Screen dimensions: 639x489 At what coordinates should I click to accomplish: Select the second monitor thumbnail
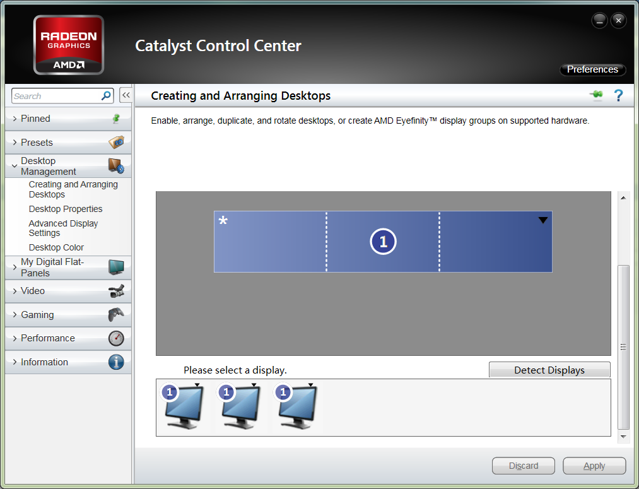pos(240,406)
